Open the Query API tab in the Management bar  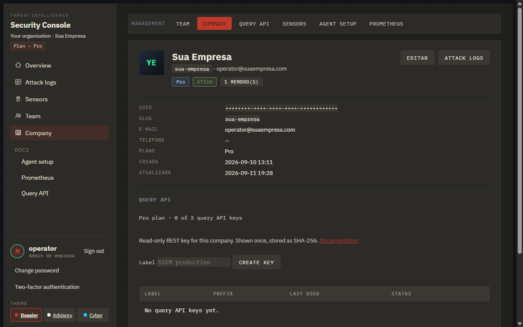click(x=254, y=24)
